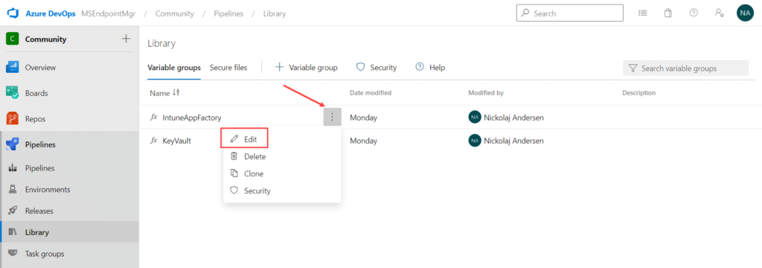This screenshot has height=268, width=762.
Task: Go to Community breadcrumb link
Action: pos(174,13)
